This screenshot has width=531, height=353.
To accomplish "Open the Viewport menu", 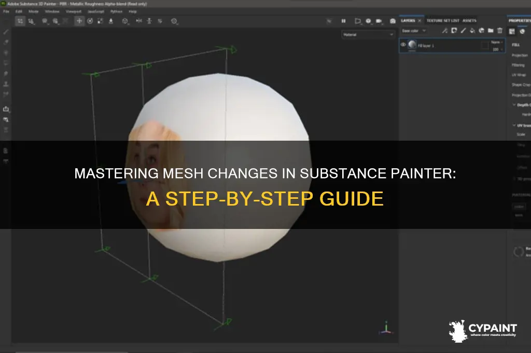I will (x=73, y=11).
